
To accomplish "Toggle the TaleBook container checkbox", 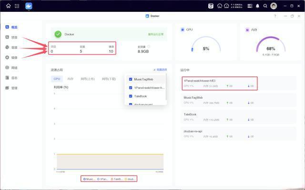I will 131,96.
